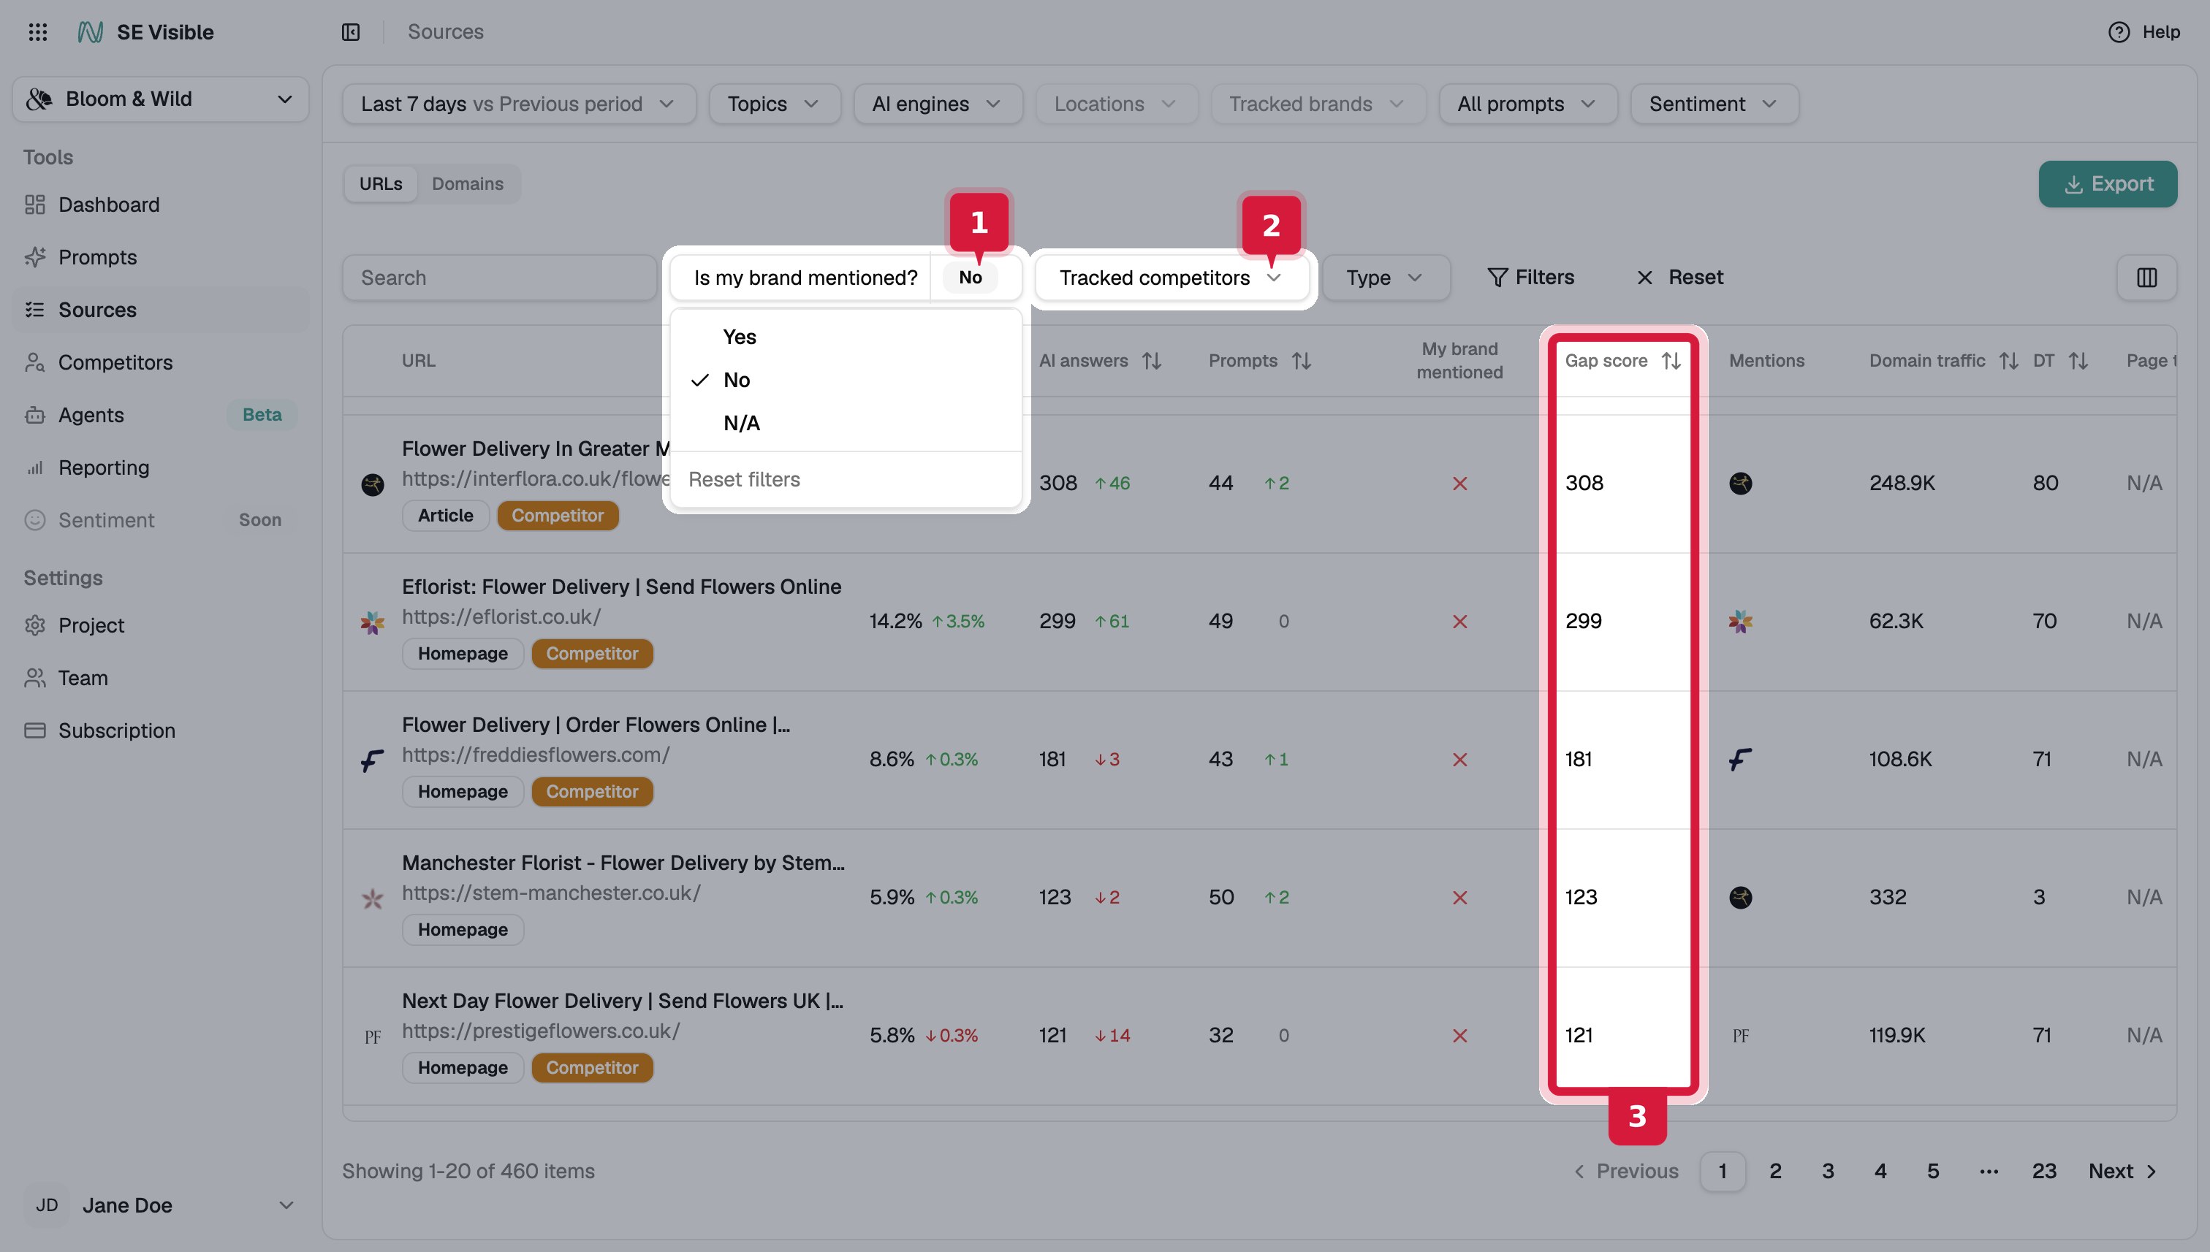This screenshot has width=2210, height=1252.
Task: Click the Filters funnel button
Action: click(x=1531, y=277)
